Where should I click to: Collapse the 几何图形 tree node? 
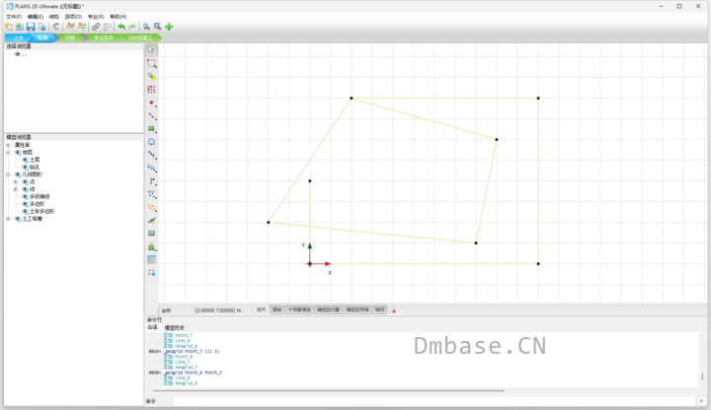pos(8,174)
